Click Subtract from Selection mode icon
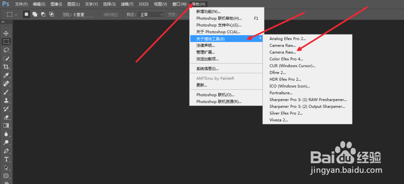This screenshot has width=404, height=184. pos(43,15)
